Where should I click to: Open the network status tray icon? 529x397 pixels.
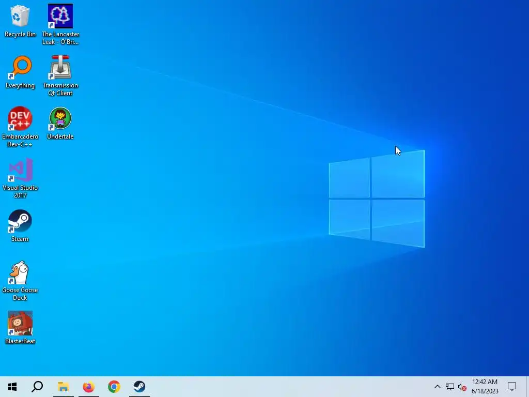pos(450,387)
